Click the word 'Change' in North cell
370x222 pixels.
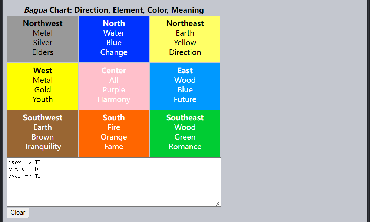114,52
